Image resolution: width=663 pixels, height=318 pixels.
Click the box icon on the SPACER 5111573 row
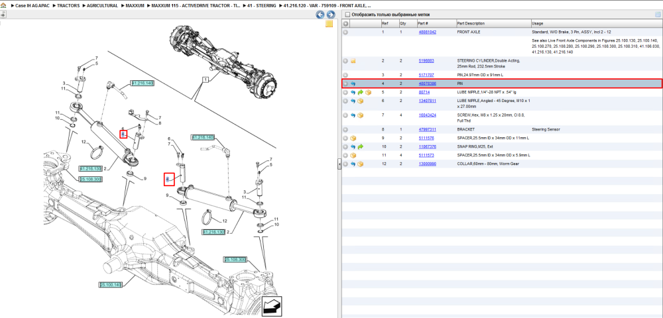tap(353, 155)
